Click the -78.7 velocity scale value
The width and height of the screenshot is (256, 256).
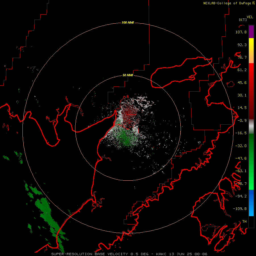click(x=241, y=184)
